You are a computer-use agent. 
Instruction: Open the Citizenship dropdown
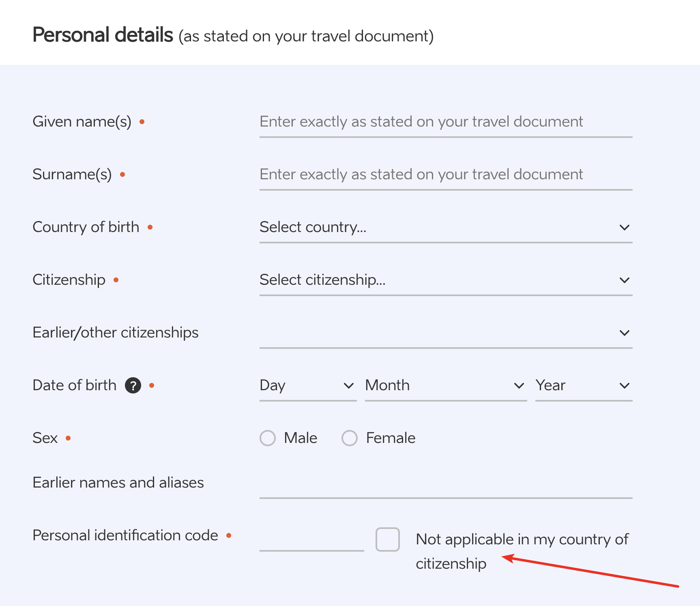446,280
